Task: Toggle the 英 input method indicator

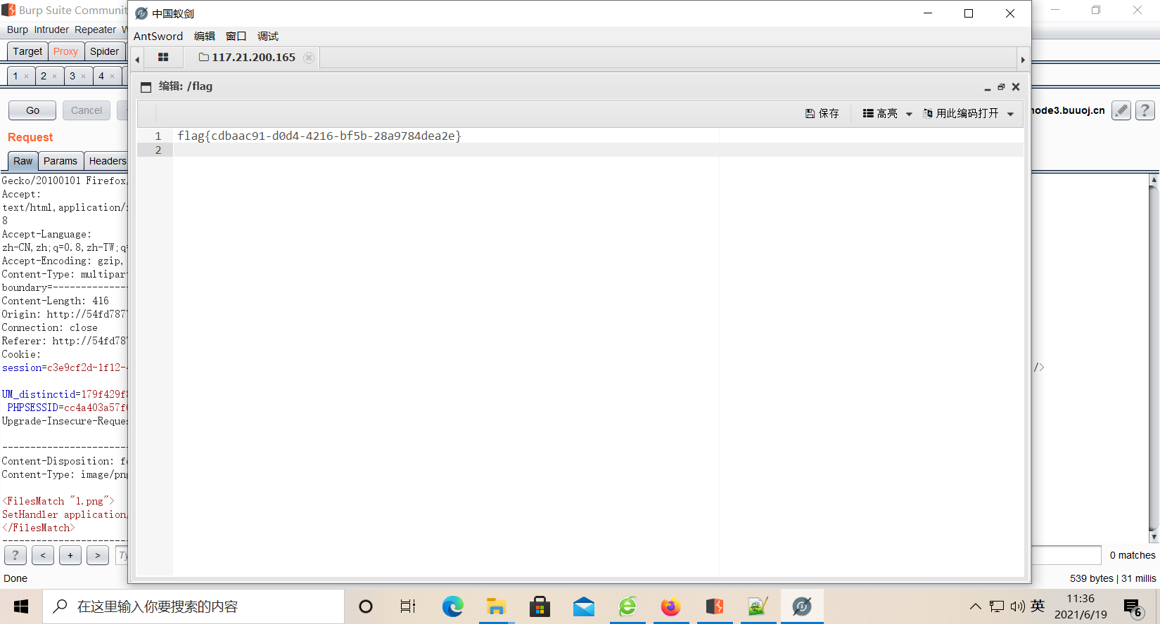Action: 1038,606
